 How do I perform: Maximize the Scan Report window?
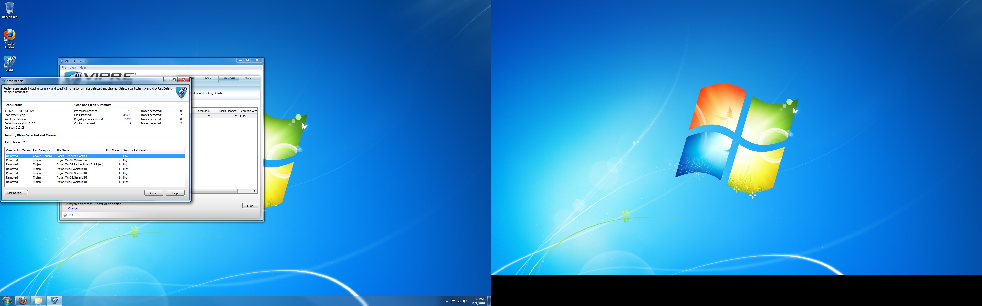[x=174, y=80]
